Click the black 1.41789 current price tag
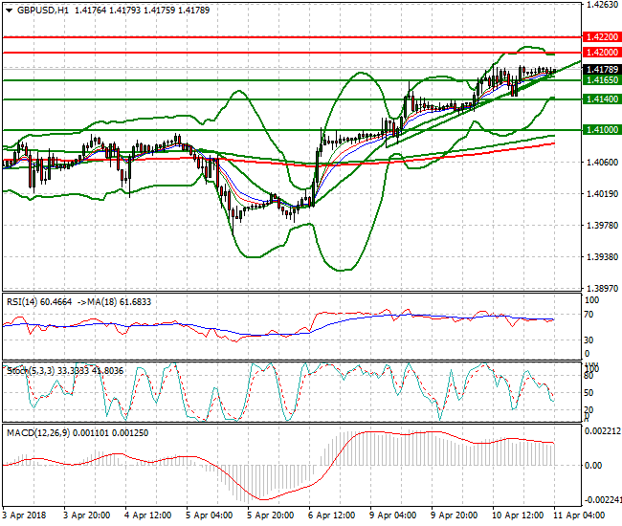 tap(602, 70)
